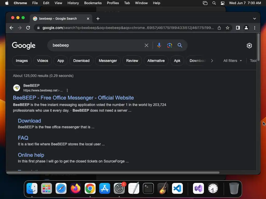Click the beebeep.net URL breadcrumb
Viewport: 266px width, 199px height.
[43, 90]
